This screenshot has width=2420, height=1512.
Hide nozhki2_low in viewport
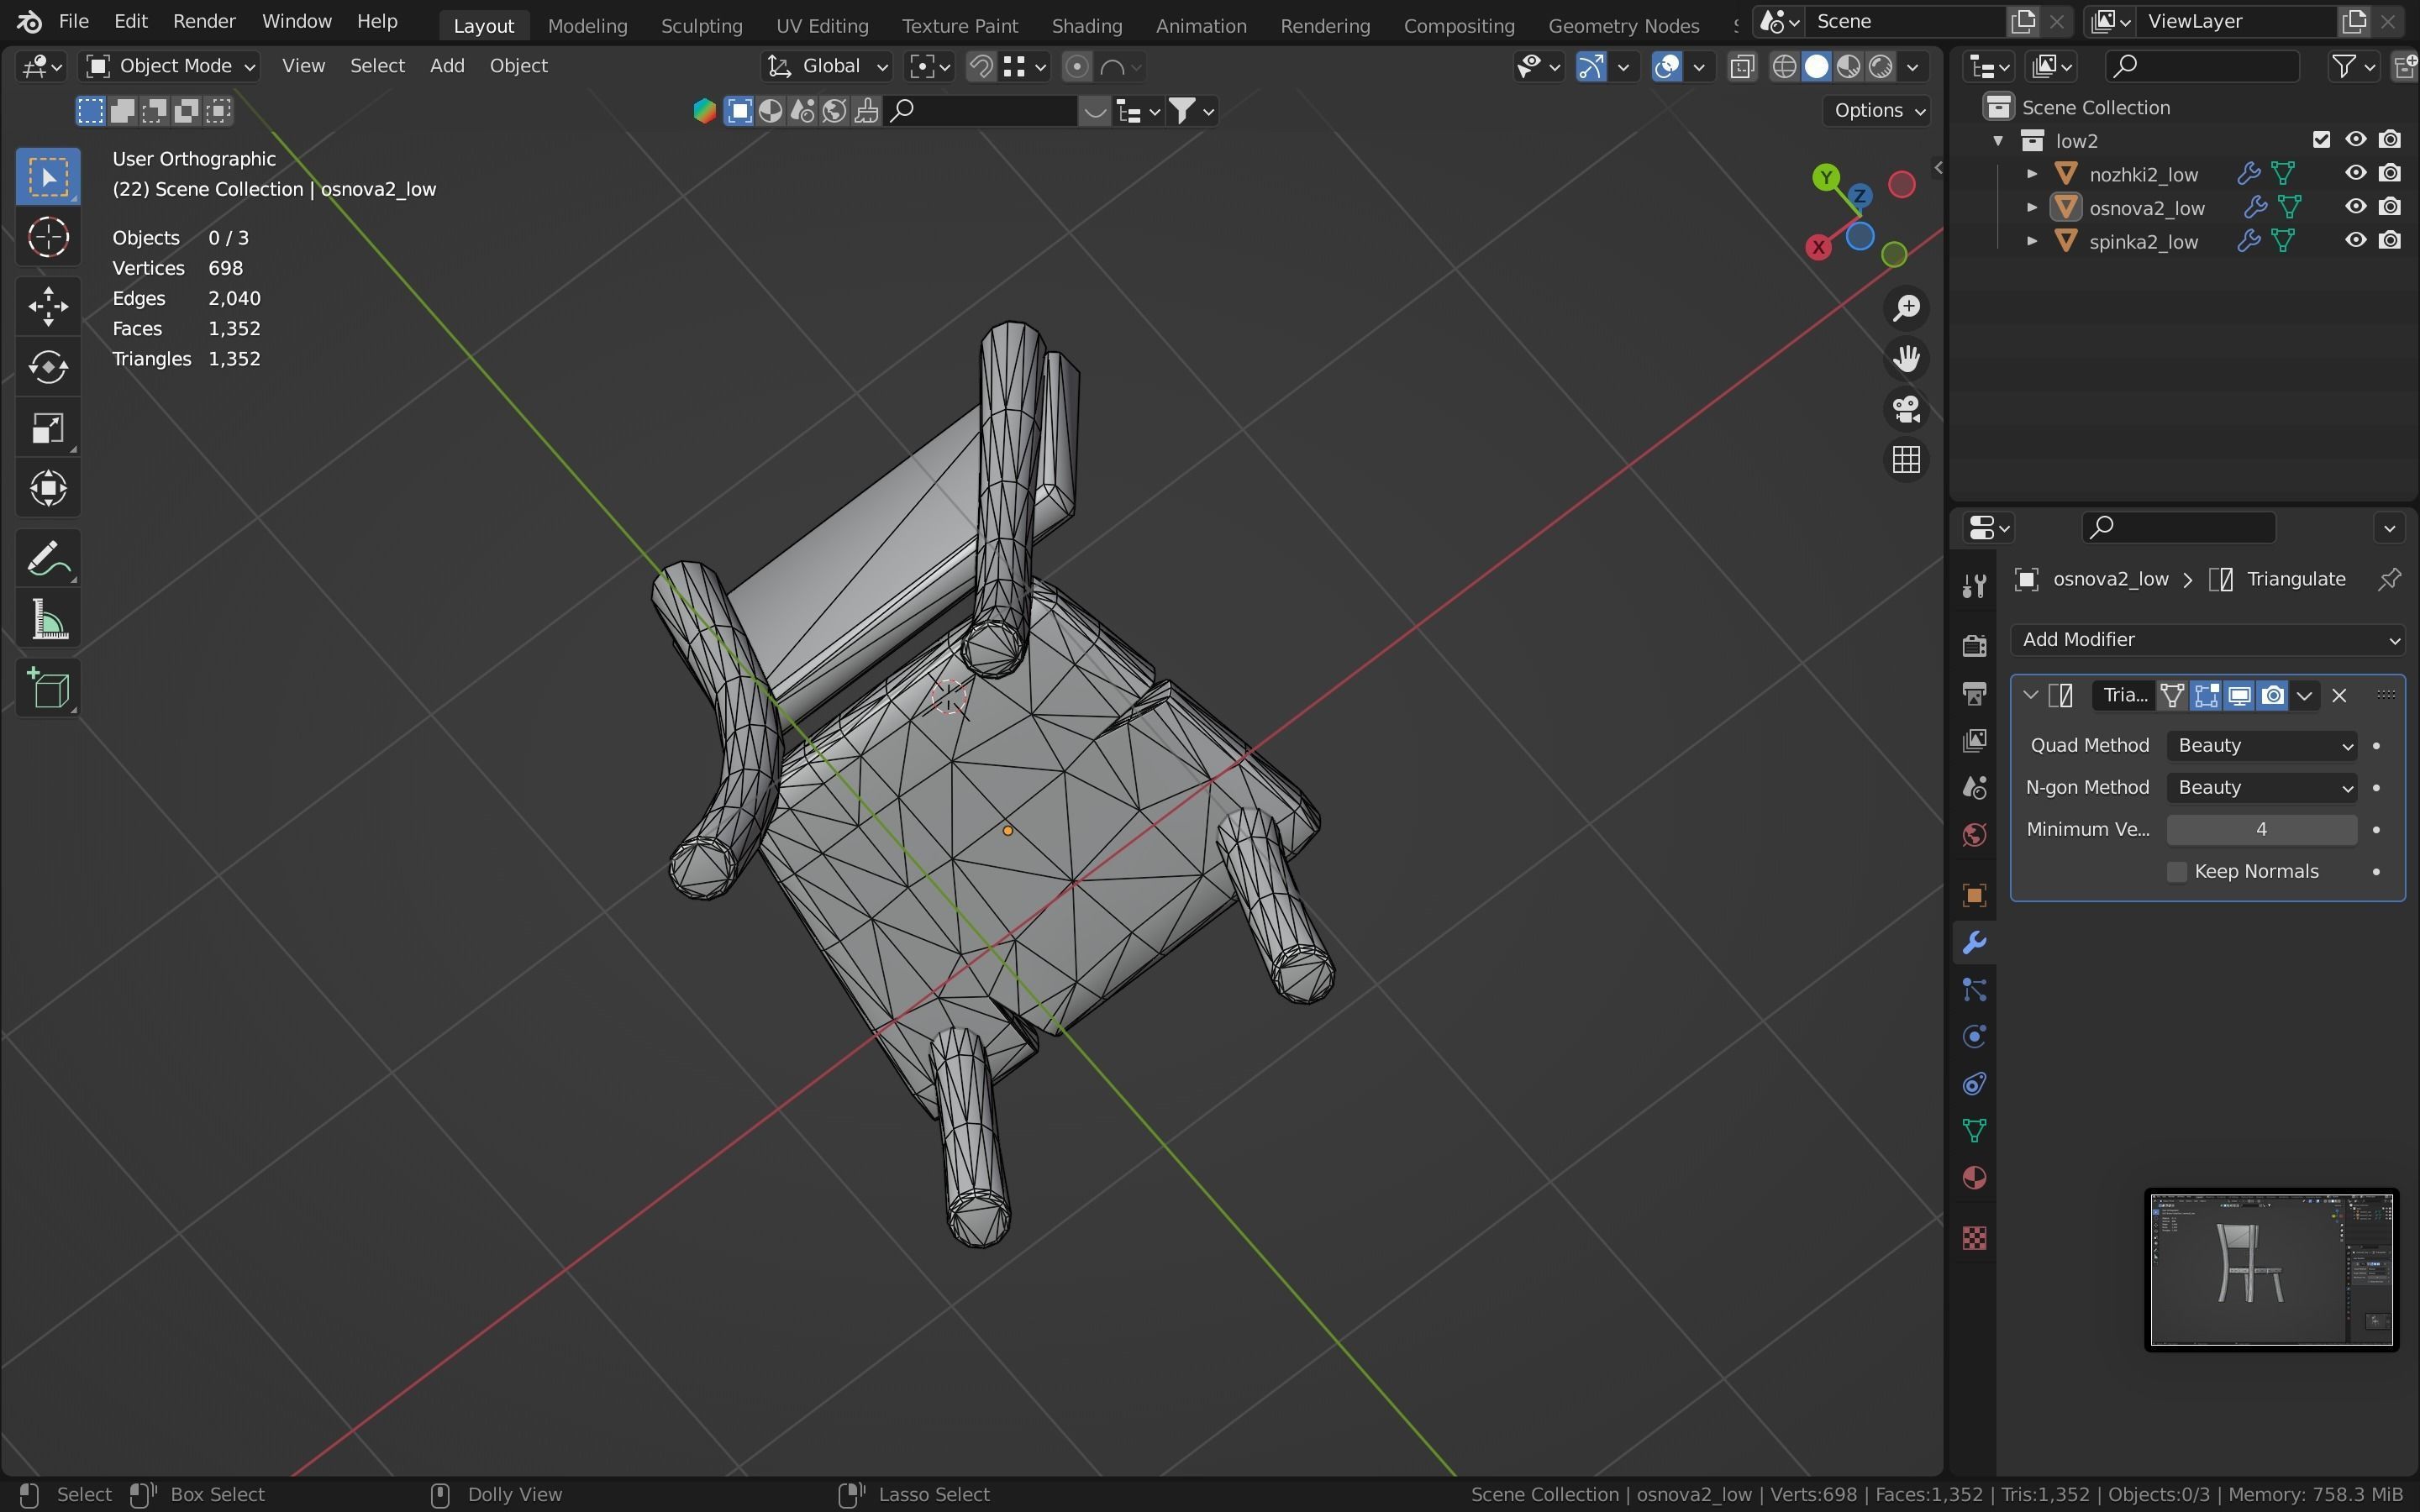(2356, 173)
